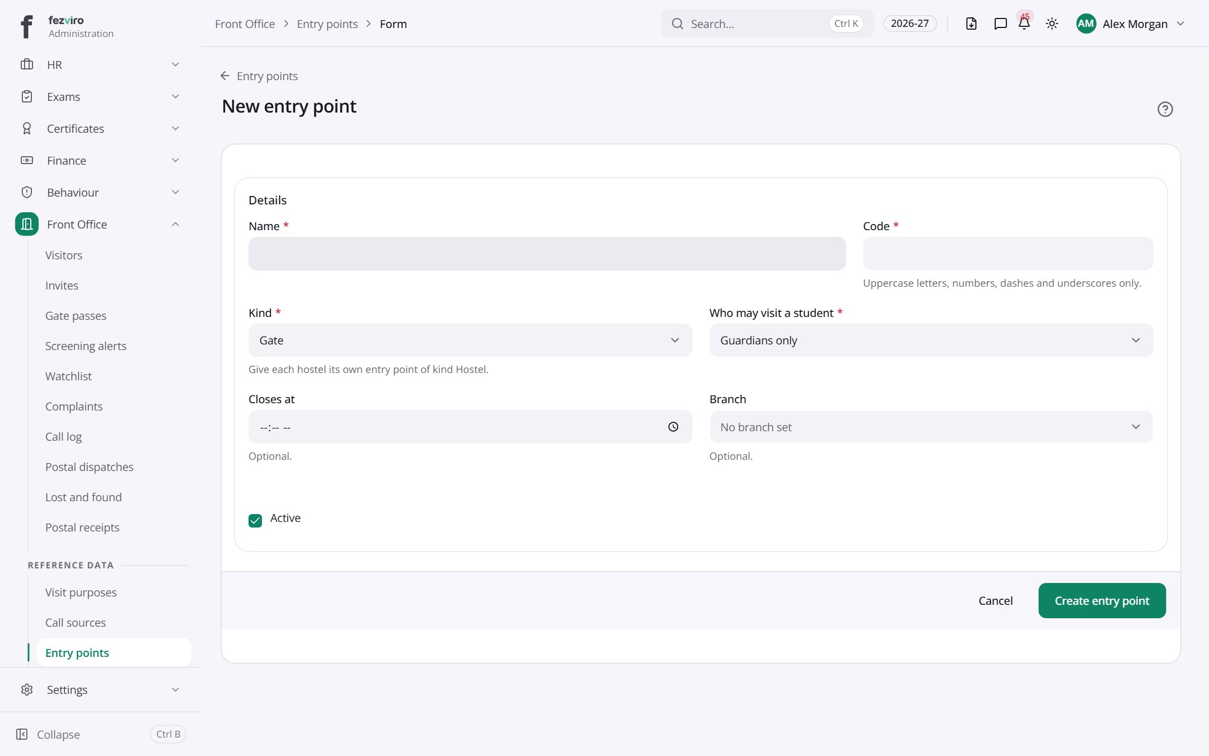
Task: Click the Collapse sidebar panel icon
Action: coord(22,734)
